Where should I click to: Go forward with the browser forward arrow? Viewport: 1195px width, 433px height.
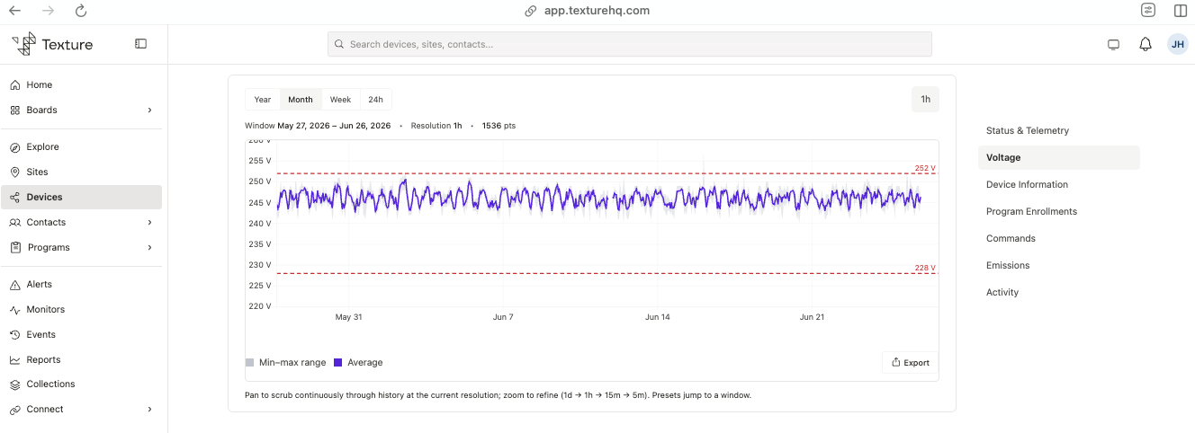[x=48, y=11]
